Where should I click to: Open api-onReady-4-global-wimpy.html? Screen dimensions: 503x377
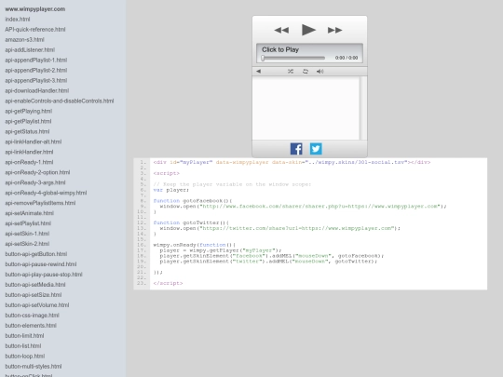point(46,193)
